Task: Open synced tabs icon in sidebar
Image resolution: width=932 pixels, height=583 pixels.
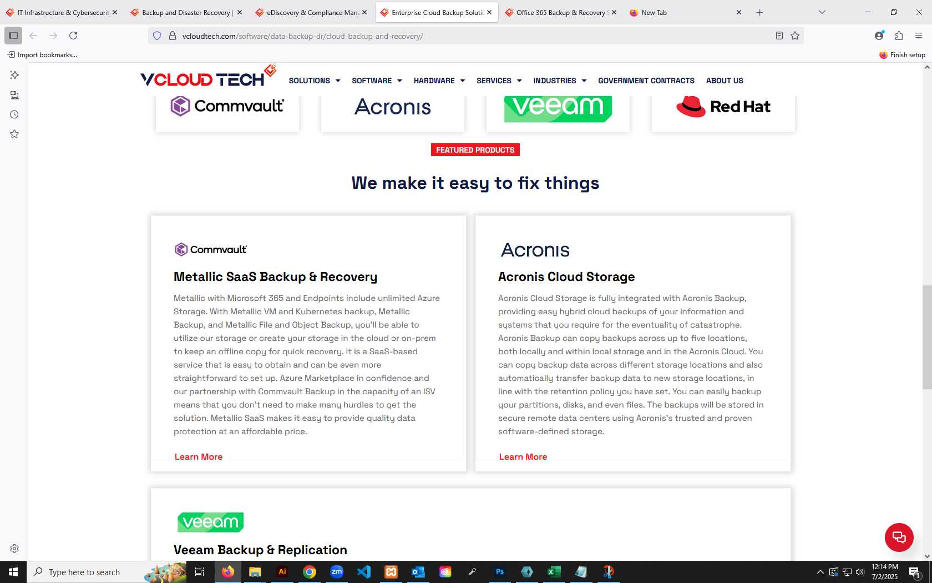Action: 14,95
